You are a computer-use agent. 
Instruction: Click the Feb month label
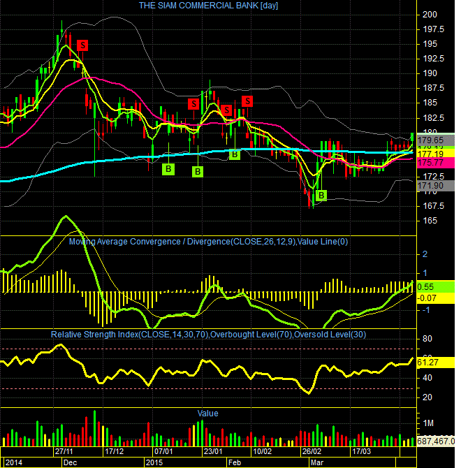point(235,462)
